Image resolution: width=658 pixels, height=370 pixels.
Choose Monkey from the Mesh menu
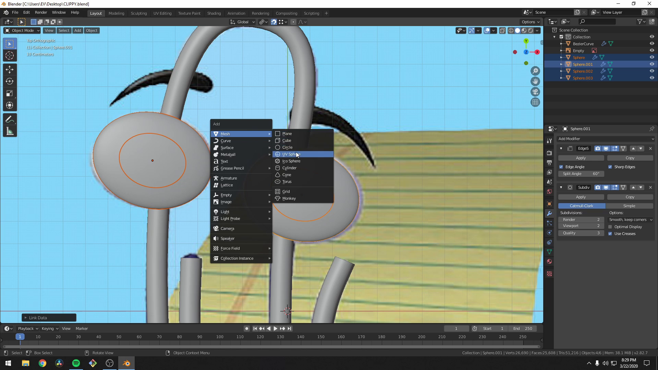tap(289, 198)
